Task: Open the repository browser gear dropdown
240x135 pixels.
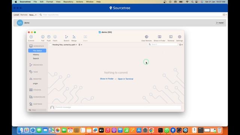Action: pos(225,15)
